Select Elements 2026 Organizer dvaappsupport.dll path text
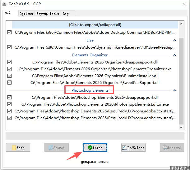Viewport: 190px width, 170px height. (x=95, y=62)
